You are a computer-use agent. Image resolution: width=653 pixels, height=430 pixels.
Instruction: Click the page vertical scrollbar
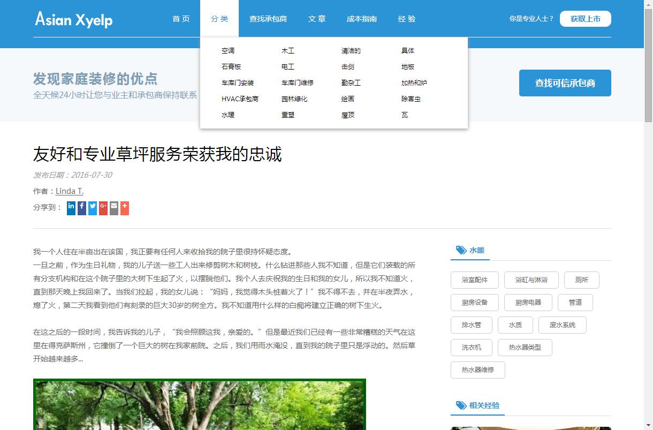(x=648, y=214)
